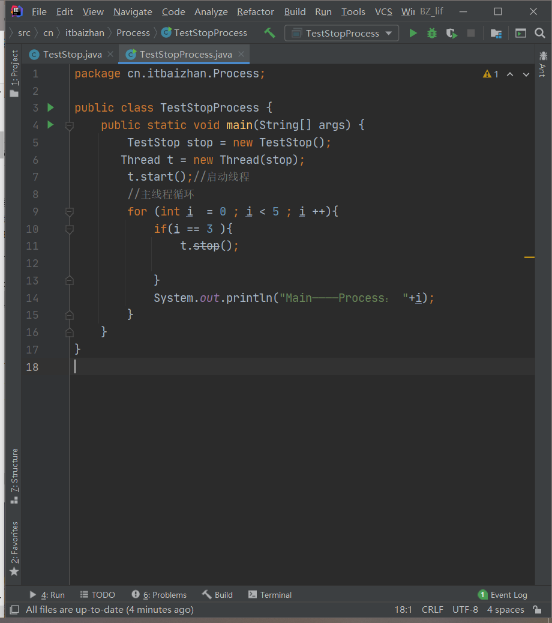Run with Coverage shield icon
The width and height of the screenshot is (552, 623).
(x=452, y=33)
